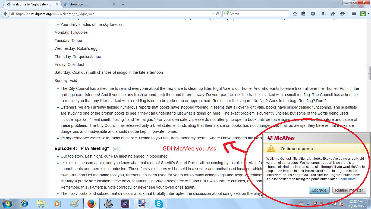Image resolution: width=371 pixels, height=209 pixels.
Task: Open a new tab with plus button
Action: (123, 4)
